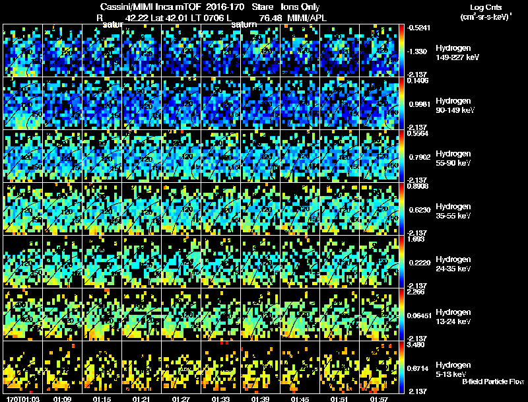528x402 pixels.
Task: Click the colorbar value 0.7902
Action: click(x=419, y=157)
